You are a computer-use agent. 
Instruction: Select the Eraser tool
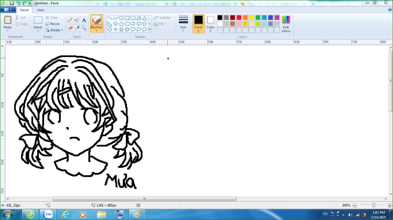click(x=71, y=28)
